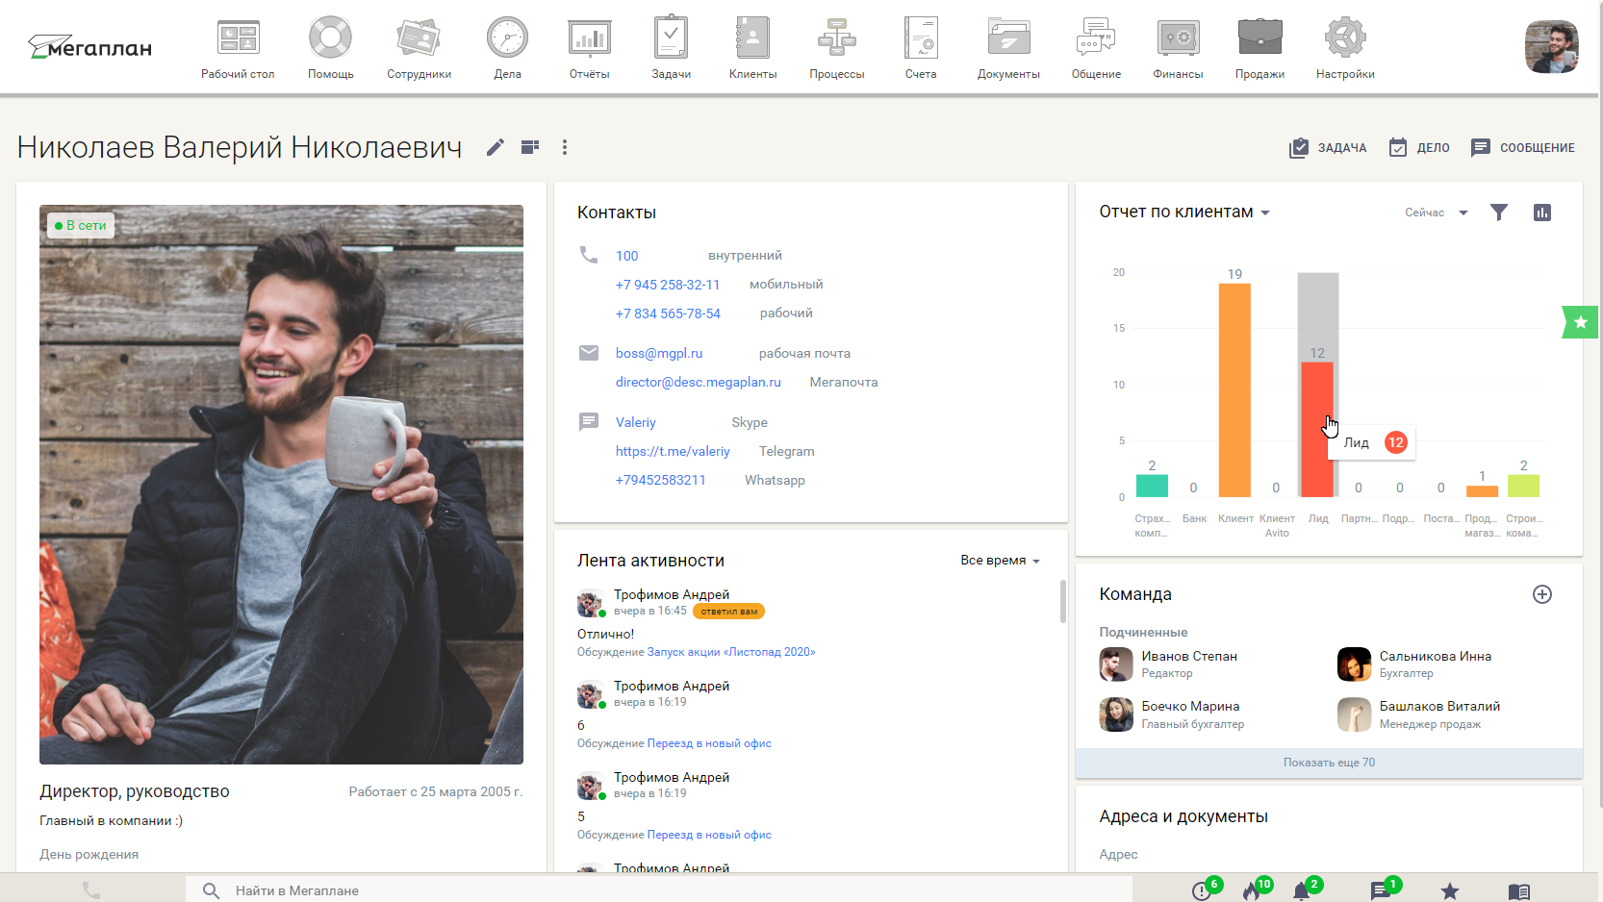The width and height of the screenshot is (1603, 902).
Task: Click the card layout icon next to name
Action: [x=529, y=147]
